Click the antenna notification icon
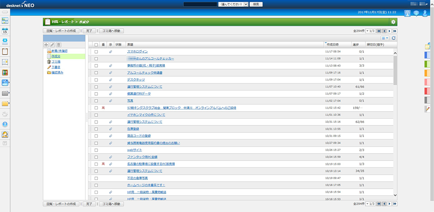The image size is (434, 212). (x=407, y=13)
